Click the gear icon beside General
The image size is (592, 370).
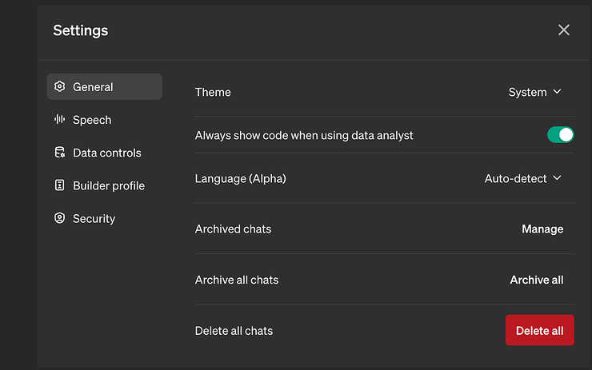click(x=59, y=86)
